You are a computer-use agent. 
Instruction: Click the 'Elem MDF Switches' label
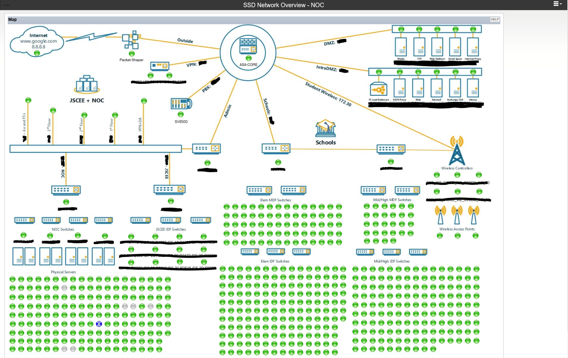[x=276, y=200]
